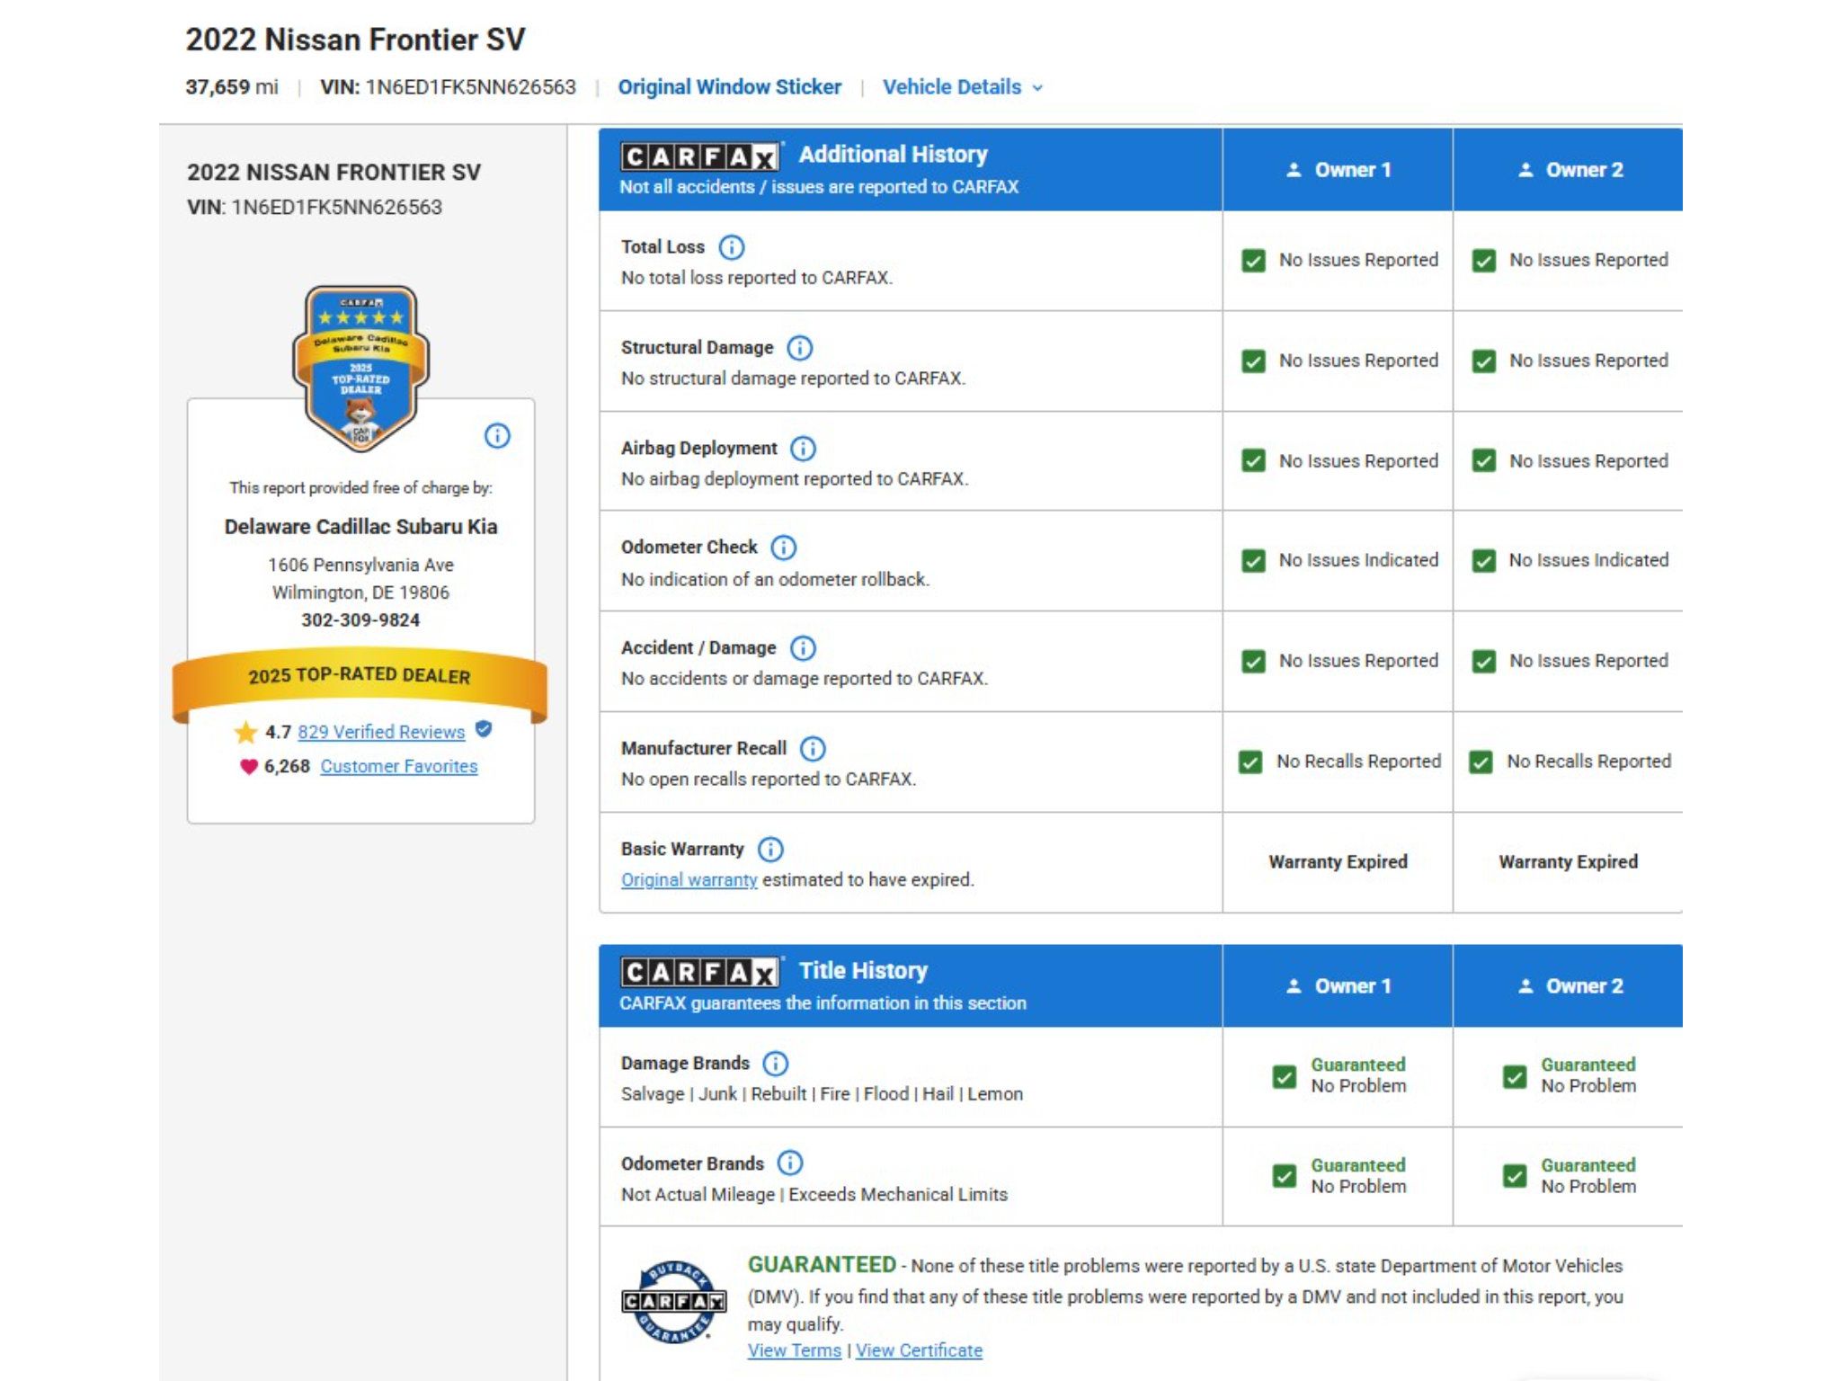The width and height of the screenshot is (1841, 1381).
Task: Open info icon next to Basic Warranty
Action: [x=770, y=850]
